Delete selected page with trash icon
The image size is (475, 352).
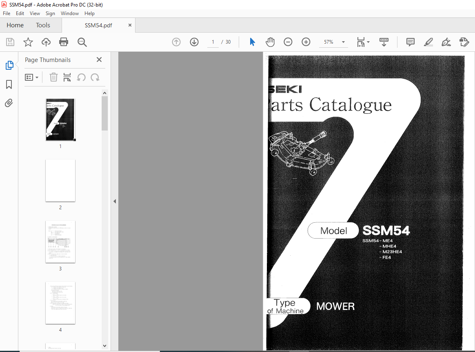53,77
